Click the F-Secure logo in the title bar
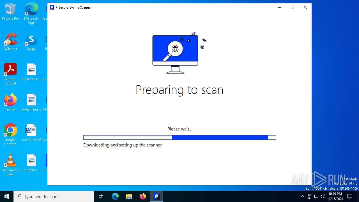Image resolution: width=359 pixels, height=202 pixels. point(52,7)
